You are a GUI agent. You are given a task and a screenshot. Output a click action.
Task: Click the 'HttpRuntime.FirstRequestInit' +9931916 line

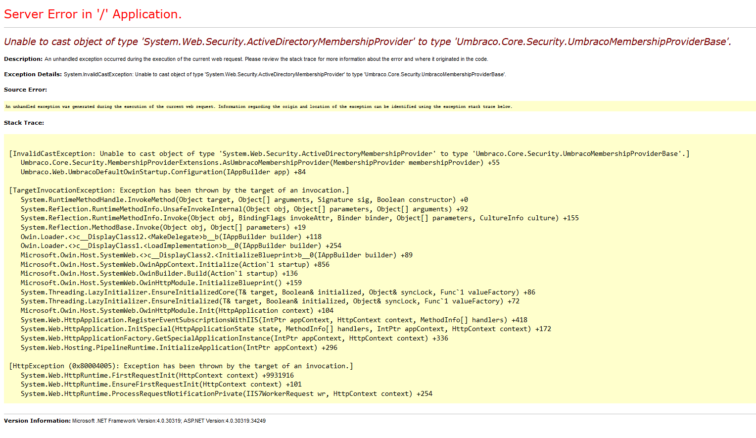pyautogui.click(x=157, y=376)
